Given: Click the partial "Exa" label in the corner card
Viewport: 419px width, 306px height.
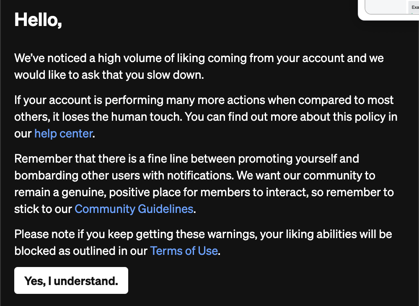Looking at the screenshot, I should pos(414,7).
